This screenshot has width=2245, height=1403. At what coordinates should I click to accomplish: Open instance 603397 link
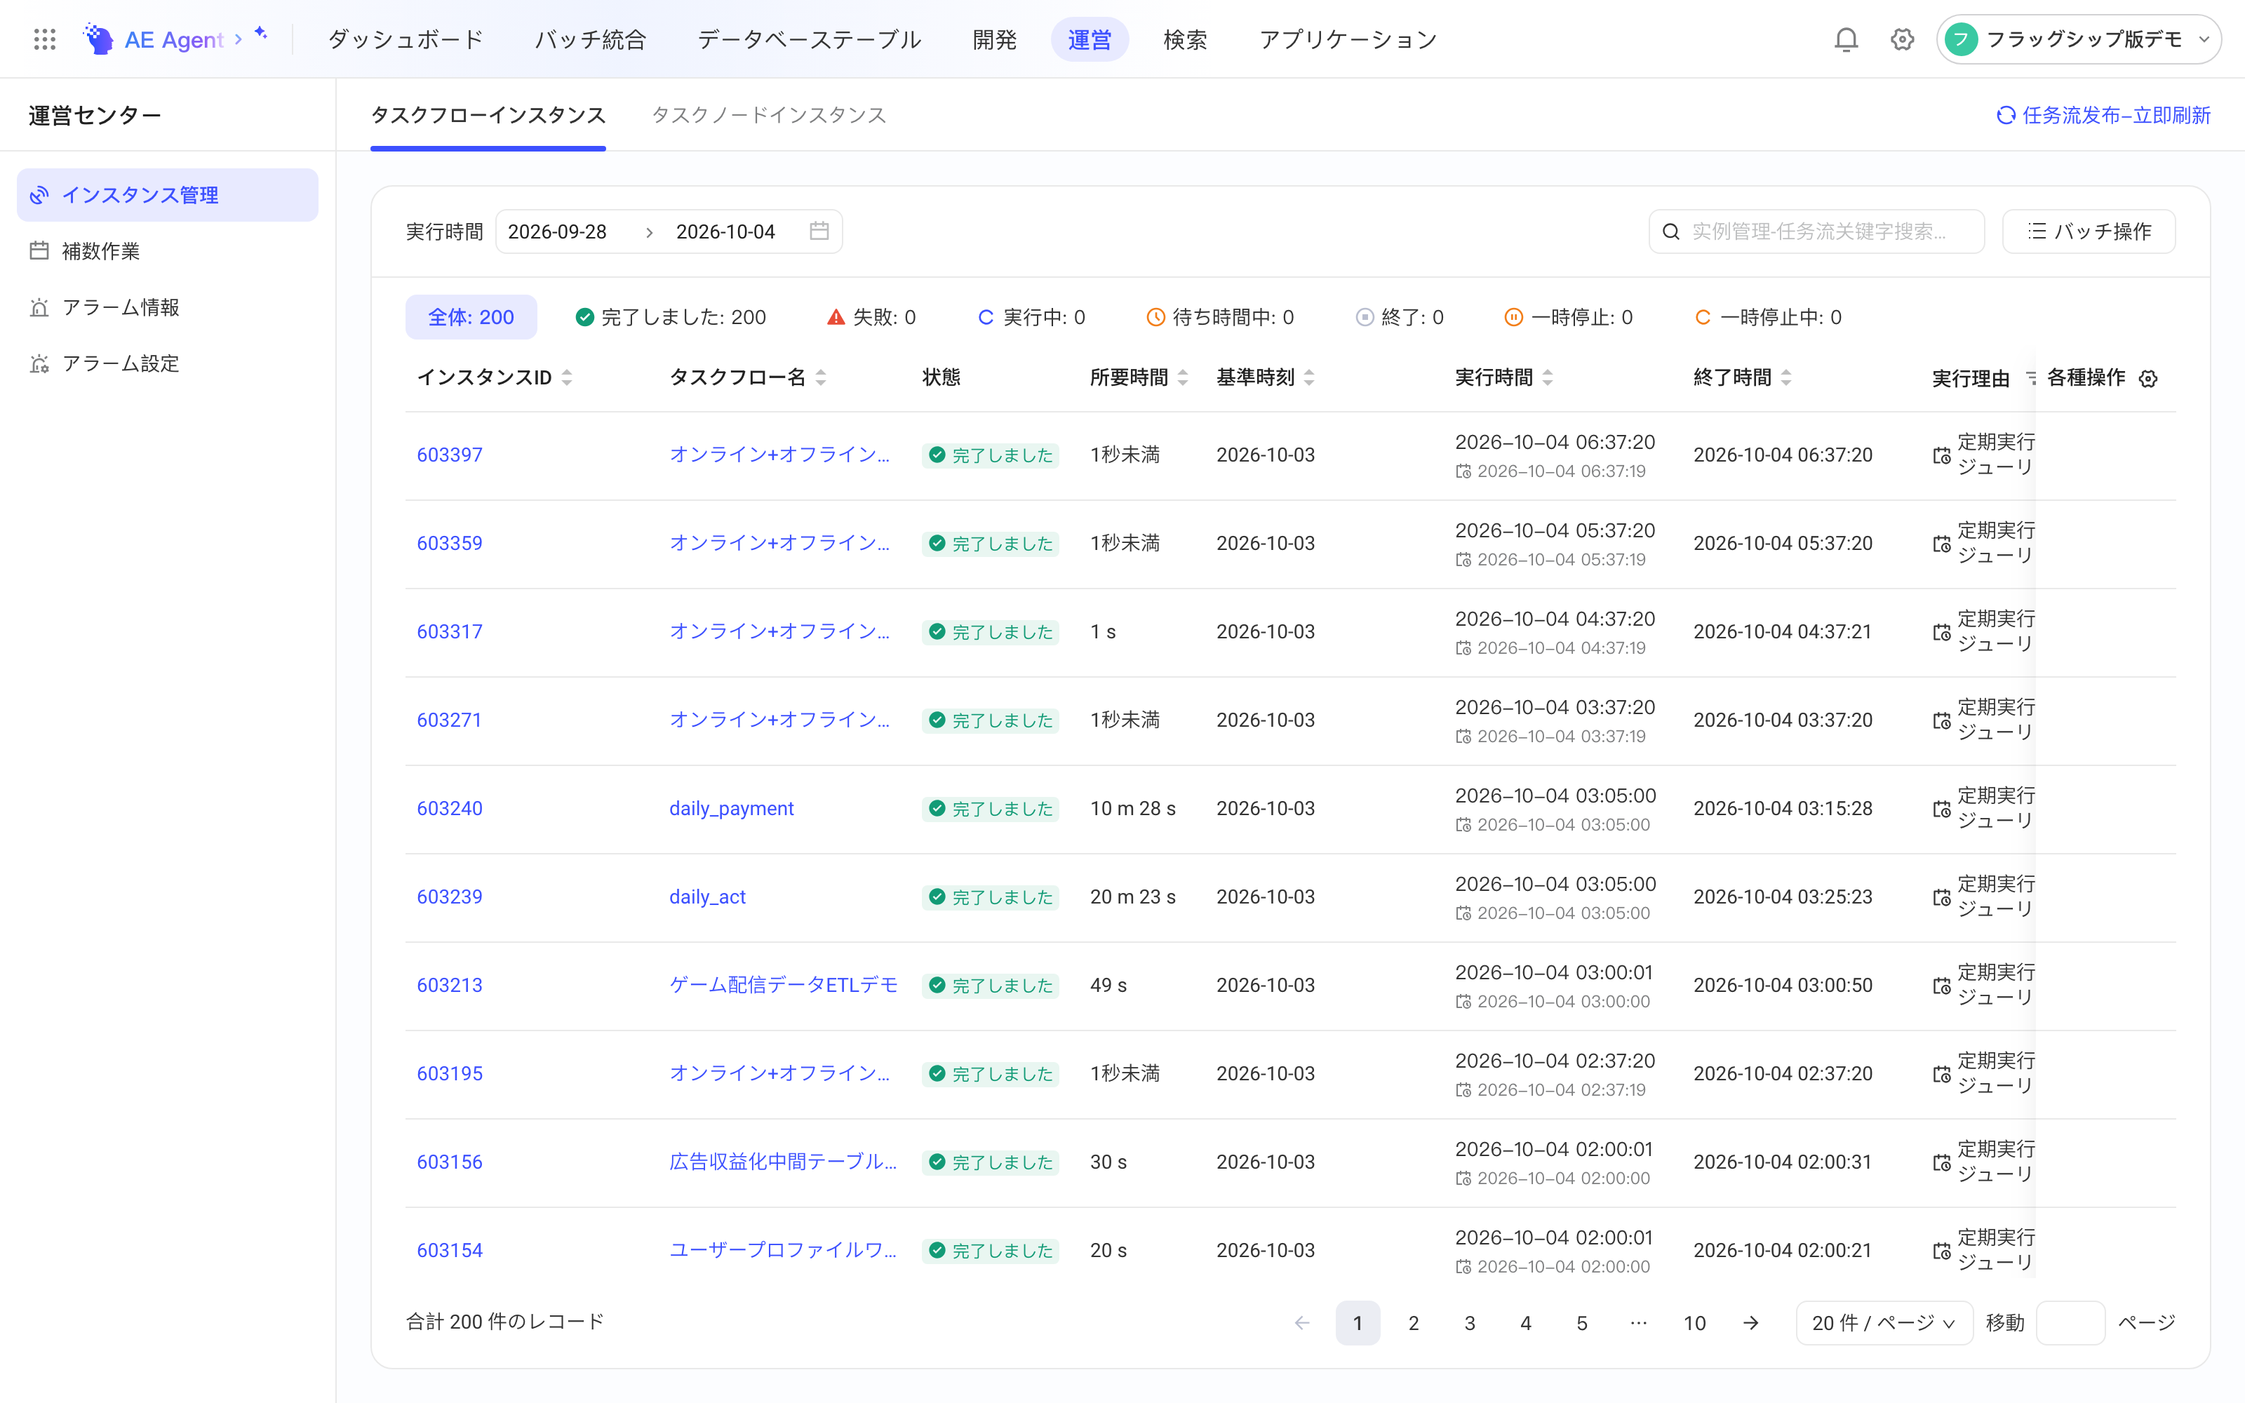(449, 455)
